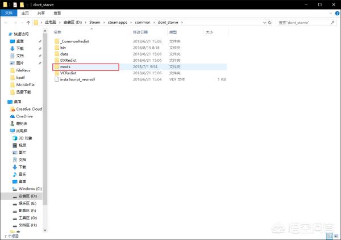Image resolution: width=341 pixels, height=240 pixels.
Task: Open the mods folder
Action: pyautogui.click(x=65, y=66)
